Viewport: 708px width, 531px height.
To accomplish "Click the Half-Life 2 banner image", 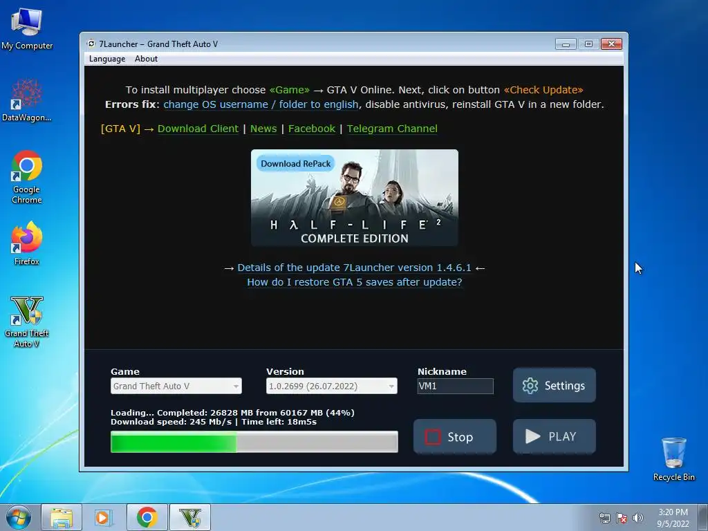I will [355, 198].
